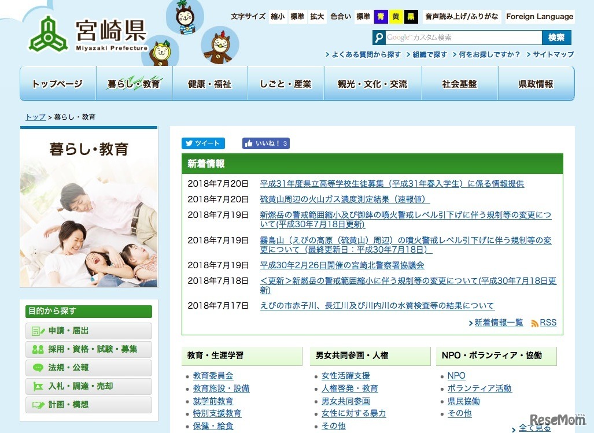The height and width of the screenshot is (433, 594).
Task: Select the 入札・調達・売却 flag icon
Action: [x=37, y=386]
